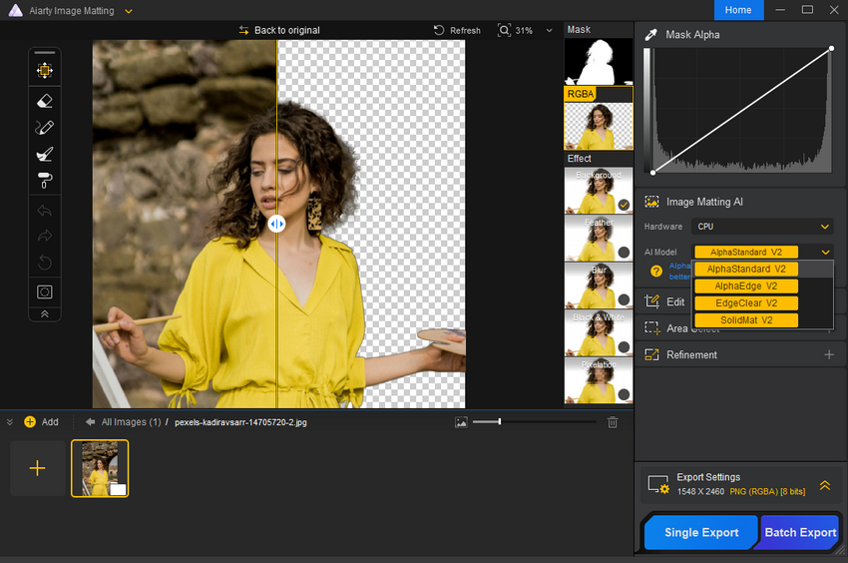This screenshot has width=848, height=563.
Task: Select the paint roller tool
Action: (44, 181)
